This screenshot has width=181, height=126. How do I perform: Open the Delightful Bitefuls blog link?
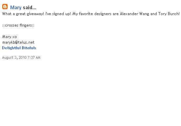19,48
